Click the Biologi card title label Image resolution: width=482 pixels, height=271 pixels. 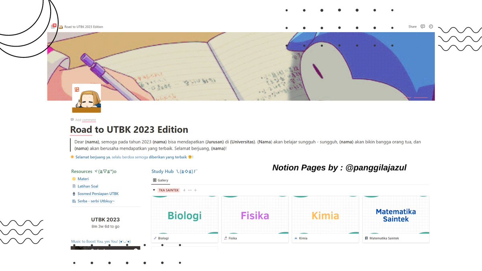click(x=163, y=238)
